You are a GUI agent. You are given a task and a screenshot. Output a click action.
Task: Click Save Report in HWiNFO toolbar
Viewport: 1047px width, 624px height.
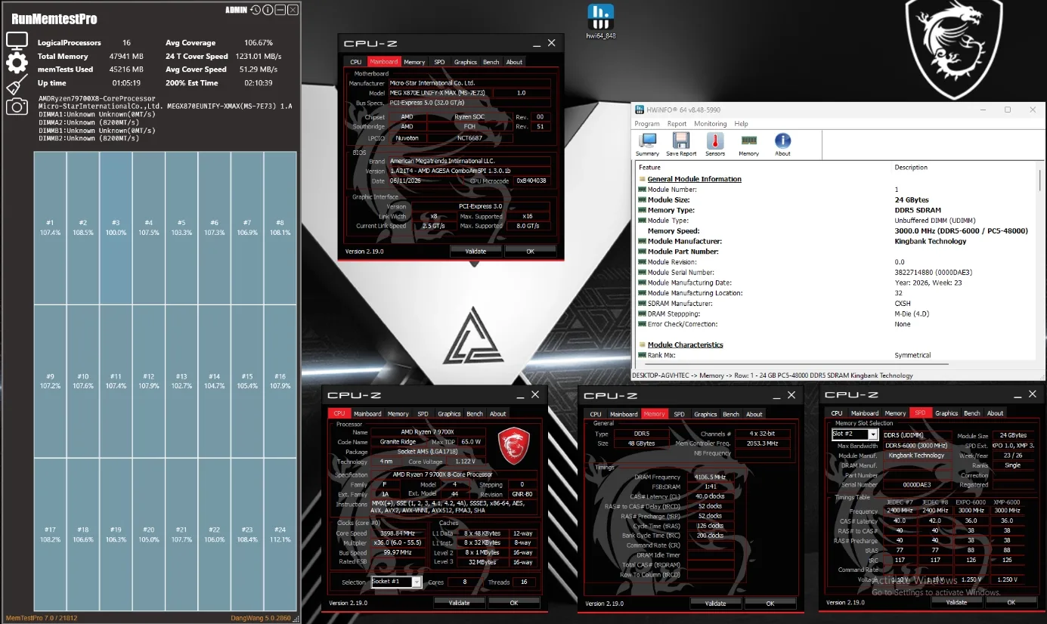(x=681, y=144)
